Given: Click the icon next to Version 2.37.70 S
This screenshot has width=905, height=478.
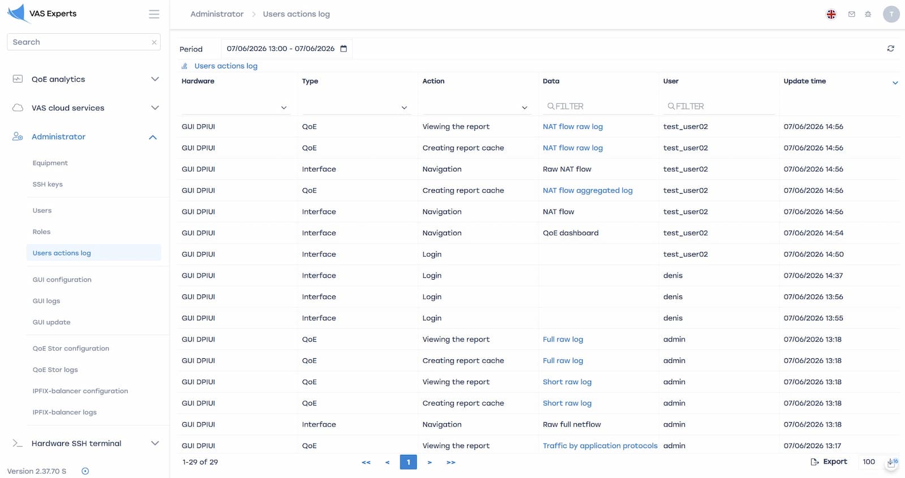Looking at the screenshot, I should (85, 471).
